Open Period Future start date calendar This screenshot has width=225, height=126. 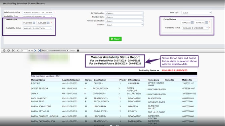192,23
